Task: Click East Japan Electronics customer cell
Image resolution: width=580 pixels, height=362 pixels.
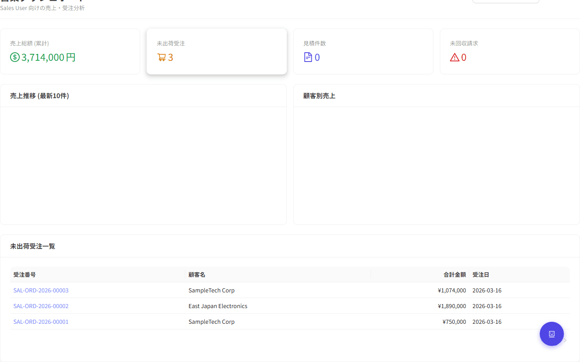Action: pos(218,306)
